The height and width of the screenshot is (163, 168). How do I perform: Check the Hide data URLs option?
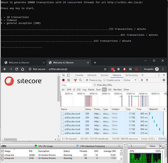click(x=95, y=85)
